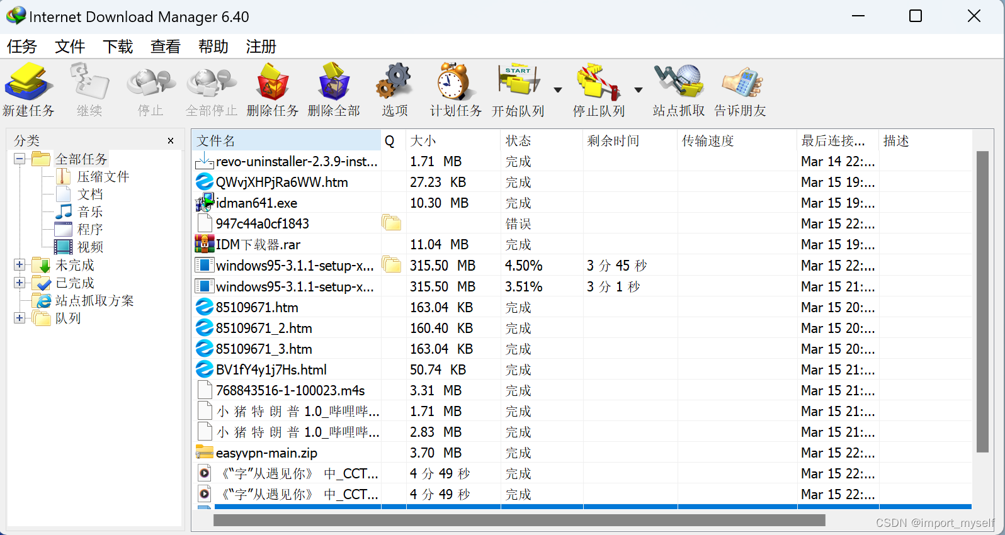Sort by 最后连接 column header
The image size is (1005, 535).
(x=838, y=141)
